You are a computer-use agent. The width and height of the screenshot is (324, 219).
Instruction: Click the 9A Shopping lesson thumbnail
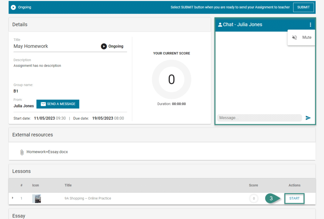36,199
